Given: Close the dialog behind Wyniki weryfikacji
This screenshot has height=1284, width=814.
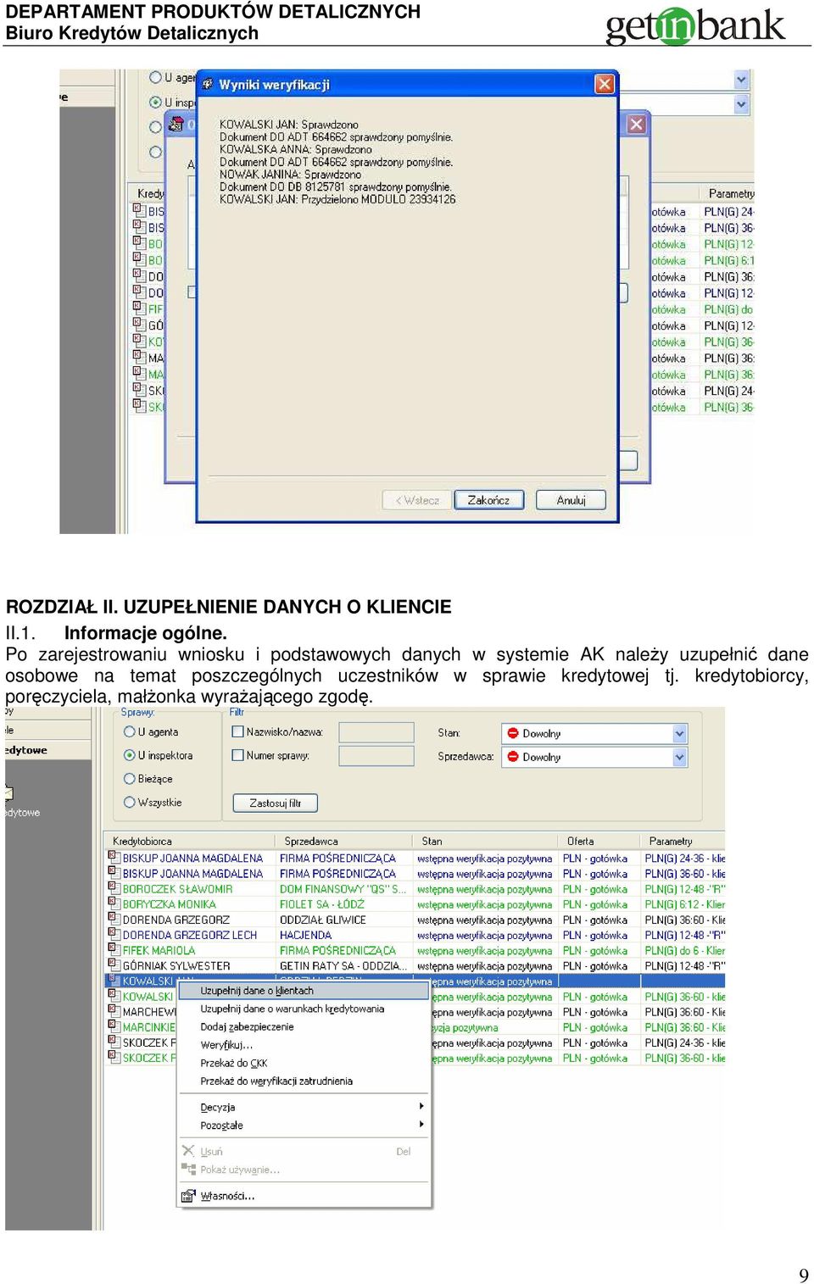Looking at the screenshot, I should 636,125.
